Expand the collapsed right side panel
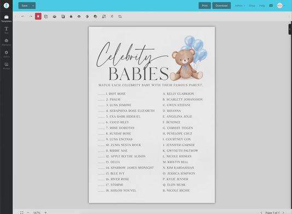292x214 pixels. [290, 29]
